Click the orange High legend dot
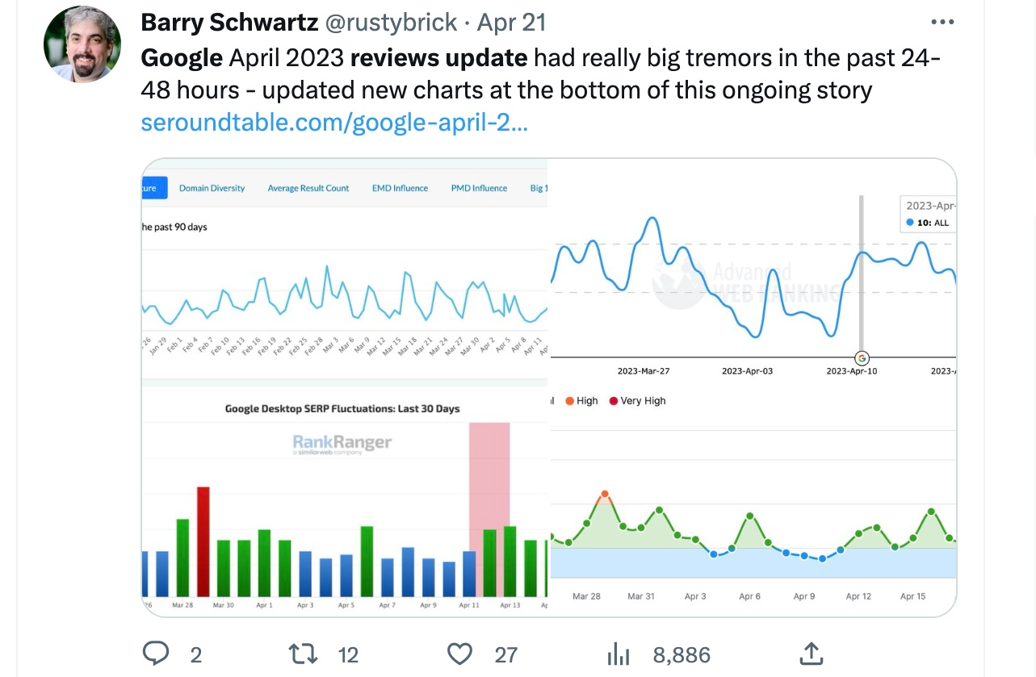Screen dimensions: 1036x677 pos(569,401)
